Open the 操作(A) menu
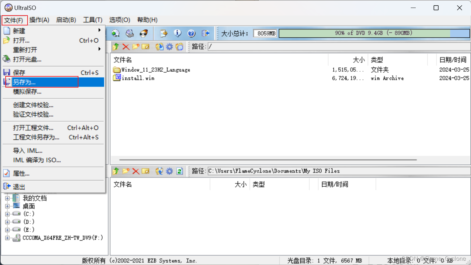The width and height of the screenshot is (471, 265). [39, 20]
